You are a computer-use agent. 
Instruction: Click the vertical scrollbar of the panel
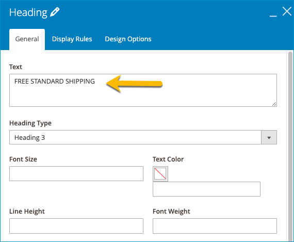290,147
